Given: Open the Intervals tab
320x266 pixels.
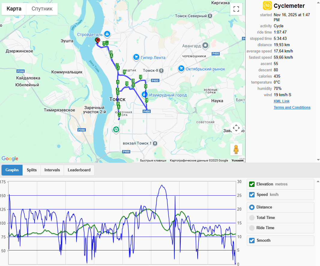Looking at the screenshot, I should click(52, 170).
